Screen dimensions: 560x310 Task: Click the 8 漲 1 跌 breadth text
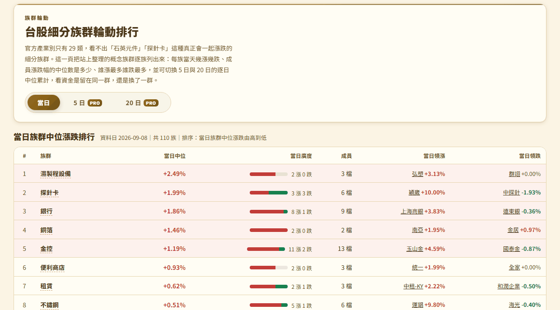click(302, 212)
